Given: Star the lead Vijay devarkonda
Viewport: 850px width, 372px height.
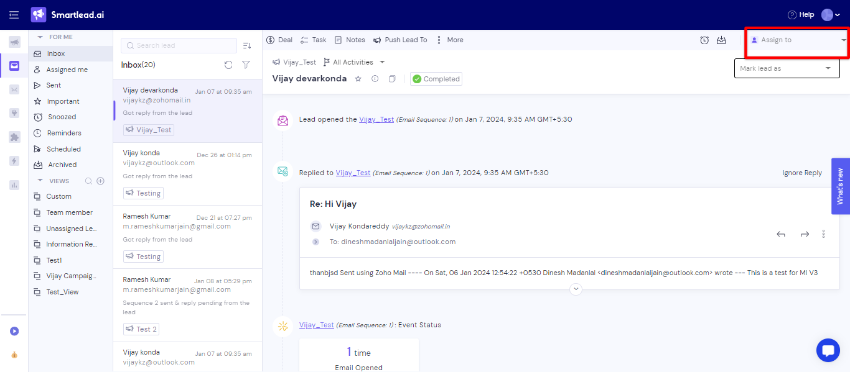Looking at the screenshot, I should [358, 79].
